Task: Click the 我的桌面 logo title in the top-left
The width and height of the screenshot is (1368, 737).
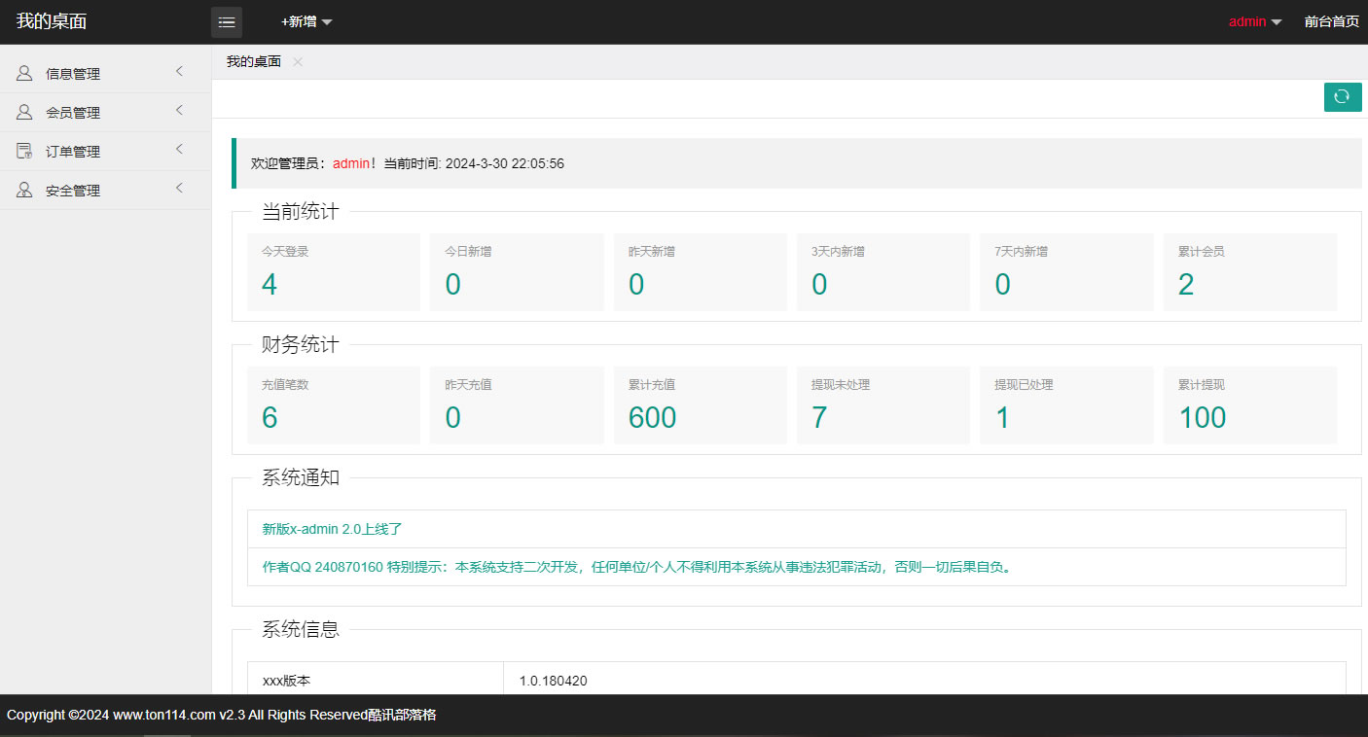Action: [52, 21]
